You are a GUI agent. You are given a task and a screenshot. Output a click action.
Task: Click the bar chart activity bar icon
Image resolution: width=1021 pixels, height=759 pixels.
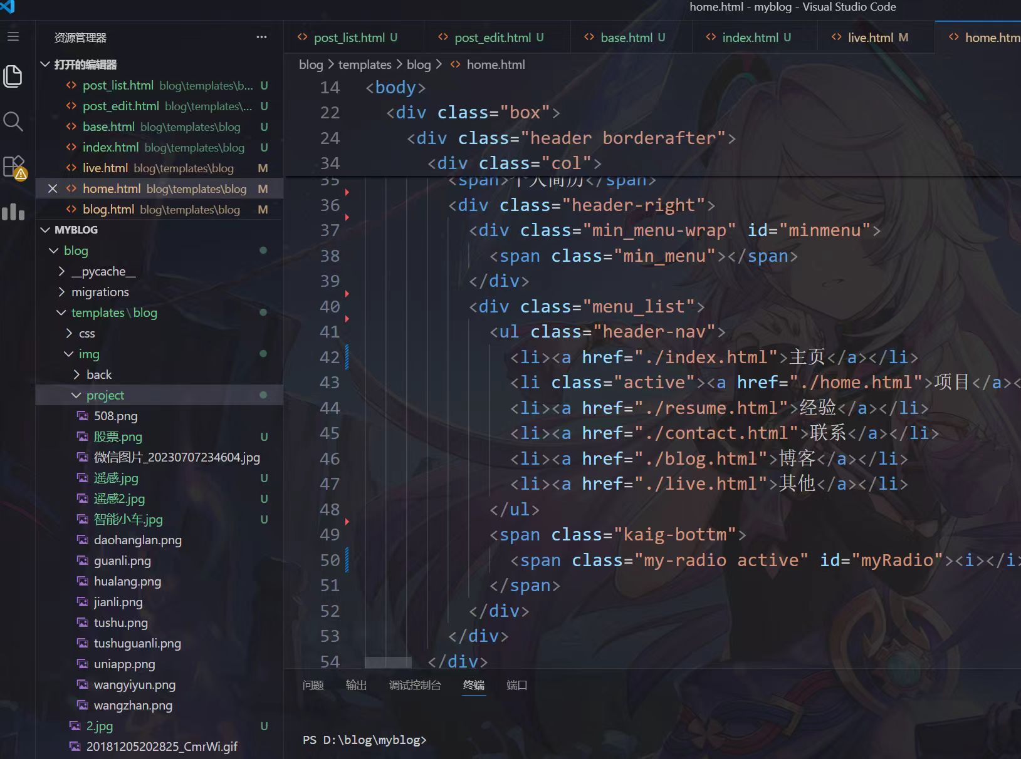(13, 212)
